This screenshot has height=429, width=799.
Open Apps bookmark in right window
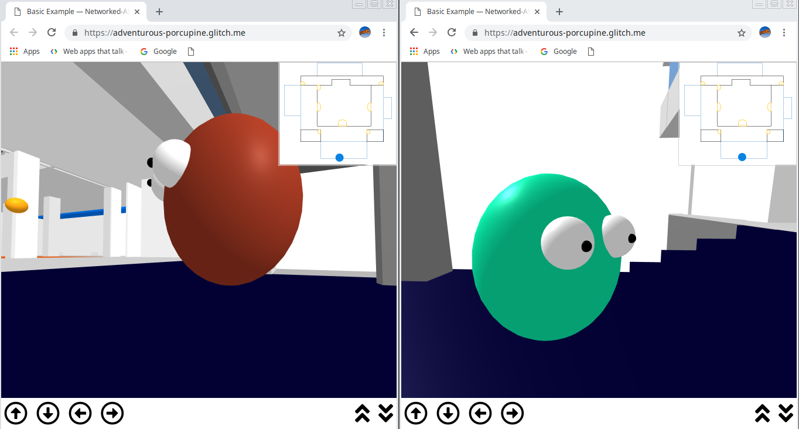pos(425,52)
